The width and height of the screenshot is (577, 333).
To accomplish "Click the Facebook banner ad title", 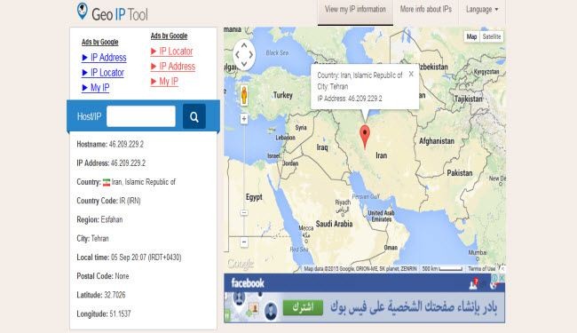I will (x=248, y=283).
